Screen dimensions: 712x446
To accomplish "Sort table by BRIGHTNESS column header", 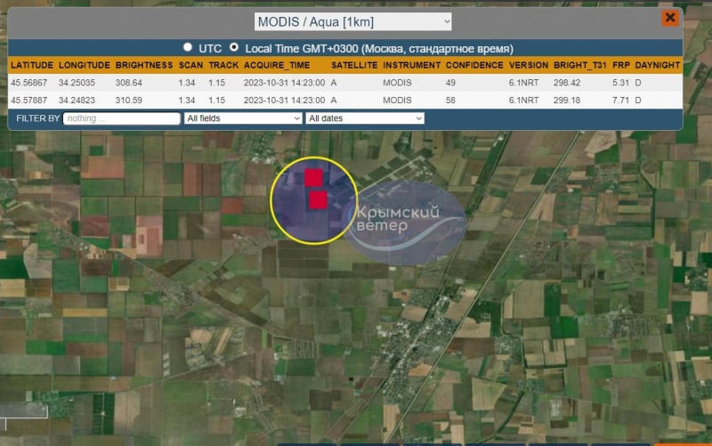I will tap(144, 65).
